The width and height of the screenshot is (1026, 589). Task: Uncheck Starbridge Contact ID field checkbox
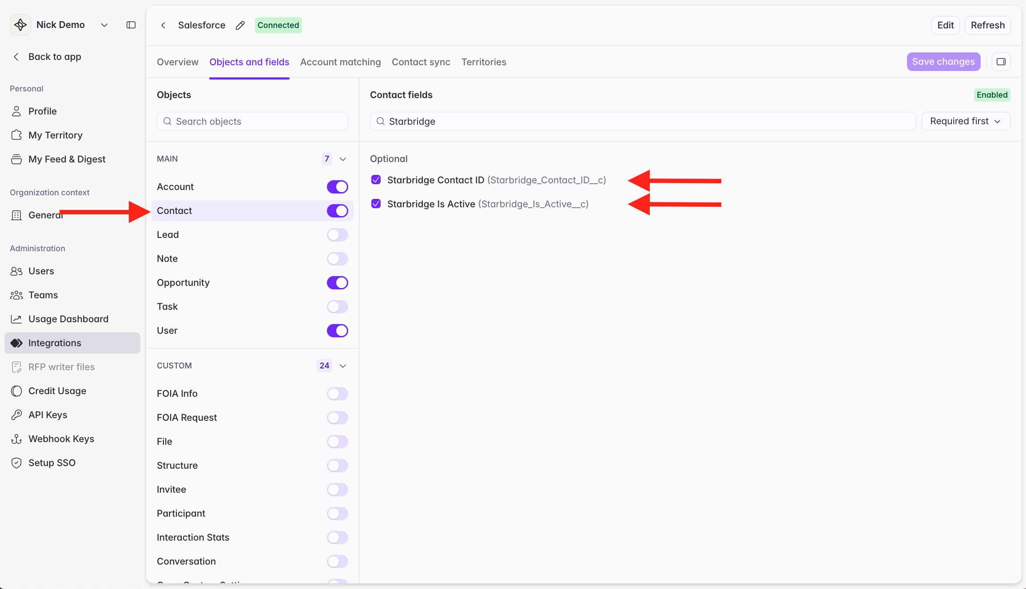click(376, 180)
